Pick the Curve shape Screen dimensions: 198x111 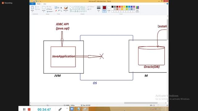click(x=73, y=7)
